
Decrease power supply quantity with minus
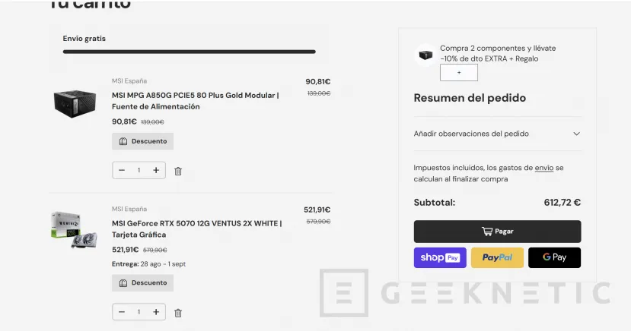pyautogui.click(x=122, y=170)
